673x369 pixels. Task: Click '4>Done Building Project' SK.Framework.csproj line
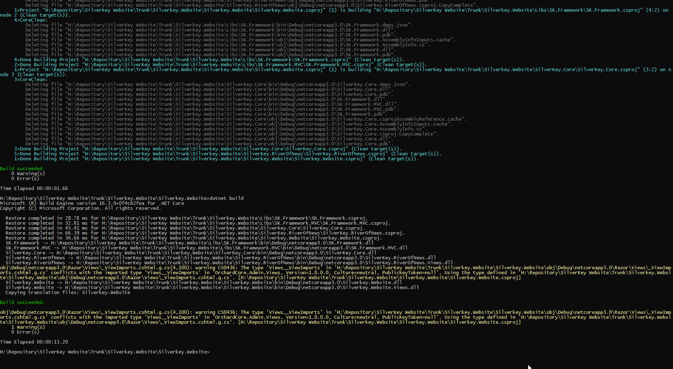pos(210,60)
